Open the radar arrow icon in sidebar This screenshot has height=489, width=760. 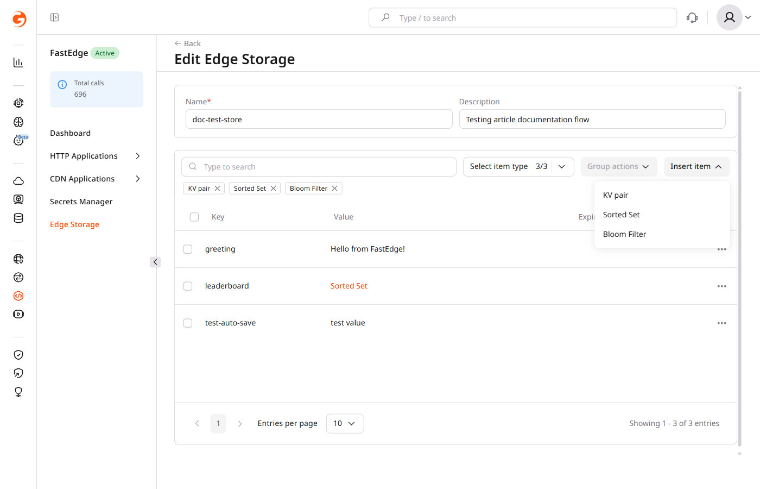[18, 373]
